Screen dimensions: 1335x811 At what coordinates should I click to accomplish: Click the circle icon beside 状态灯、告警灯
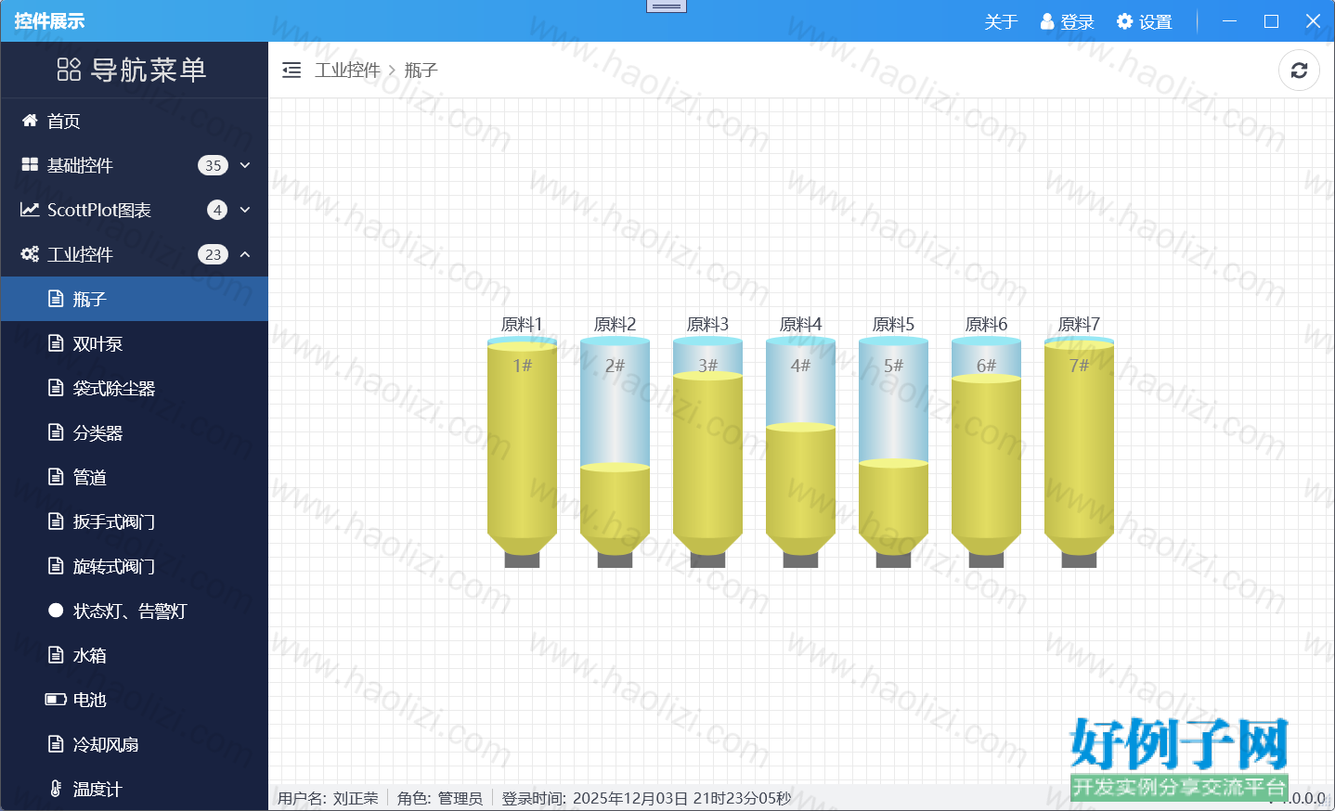click(x=56, y=611)
